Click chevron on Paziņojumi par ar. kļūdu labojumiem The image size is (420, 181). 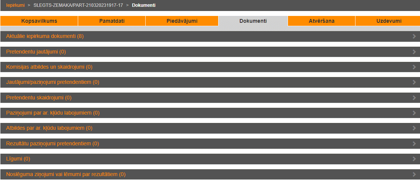(x=414, y=113)
